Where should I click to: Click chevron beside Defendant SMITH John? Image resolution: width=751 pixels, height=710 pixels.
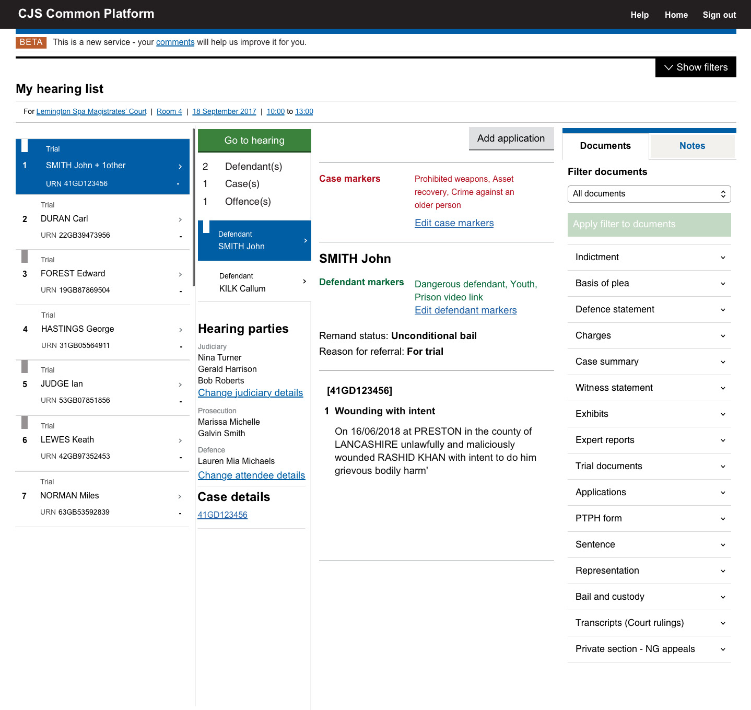tap(306, 240)
